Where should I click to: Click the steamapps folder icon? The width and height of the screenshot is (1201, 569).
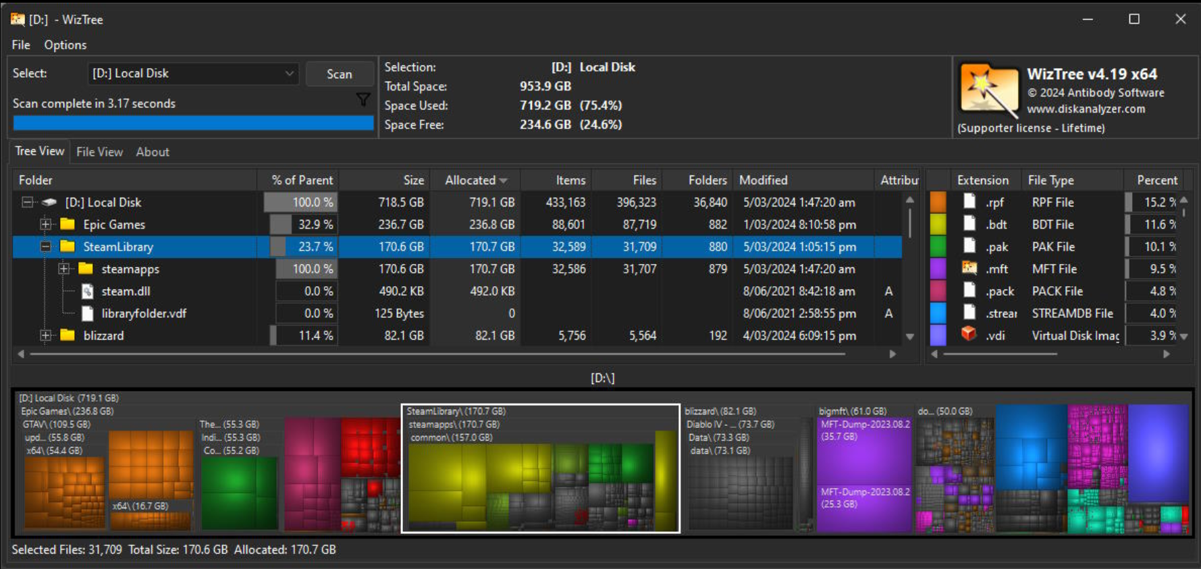(x=86, y=269)
